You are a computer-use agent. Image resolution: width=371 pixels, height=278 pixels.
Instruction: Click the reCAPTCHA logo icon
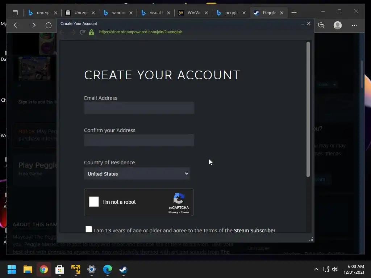[x=179, y=198]
